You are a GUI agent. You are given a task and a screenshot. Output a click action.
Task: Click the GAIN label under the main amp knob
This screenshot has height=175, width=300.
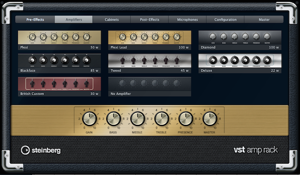coord(89,132)
